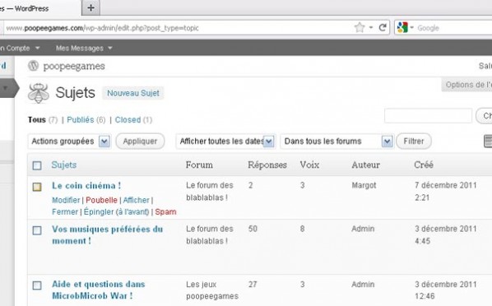The height and width of the screenshot is (306, 492).
Task: Open the Options de l'écran panel
Action: click(466, 85)
